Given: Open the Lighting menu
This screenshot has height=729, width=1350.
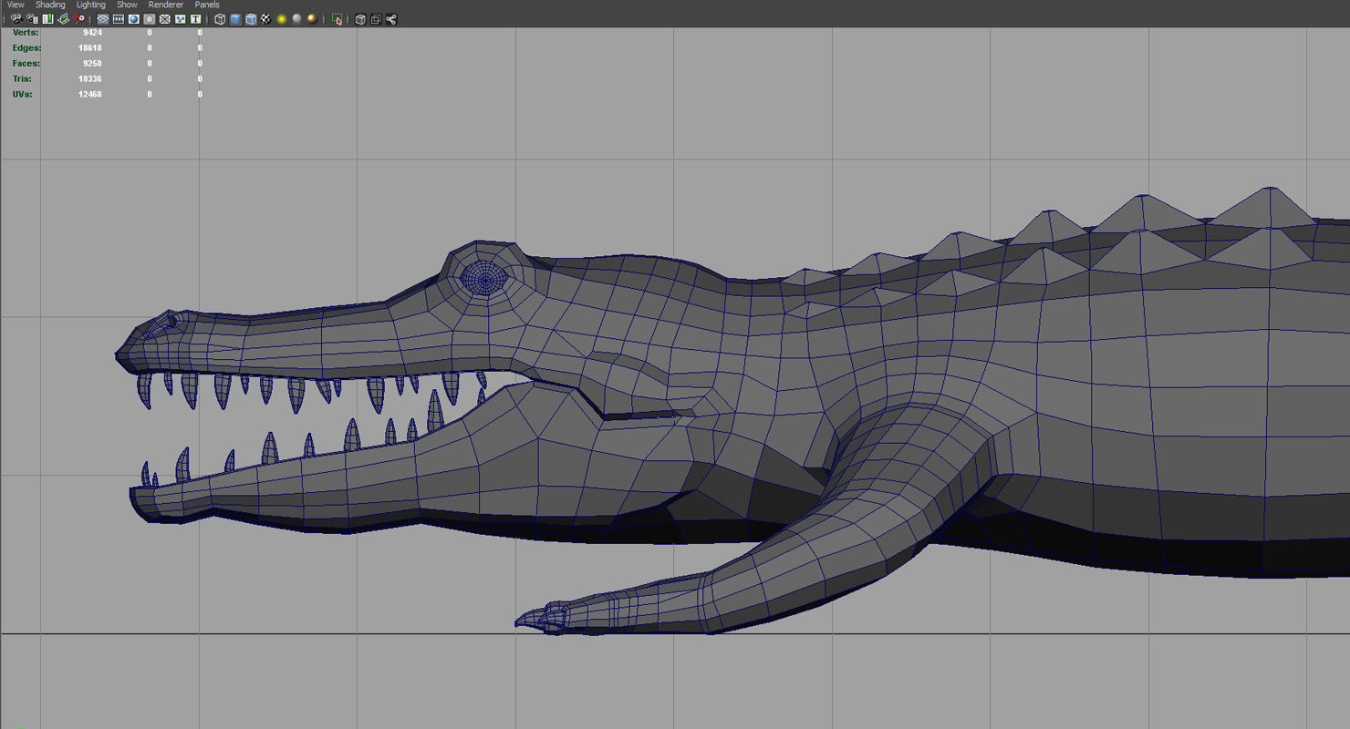Looking at the screenshot, I should [90, 5].
